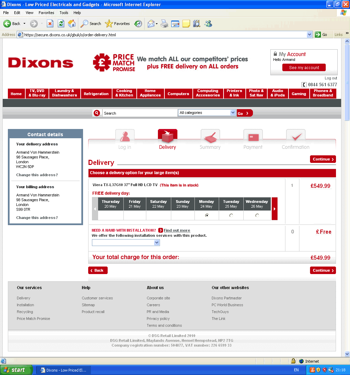Image resolution: width=350 pixels, height=375 pixels.
Task: Open the installation services dropdown
Action: pos(126,243)
